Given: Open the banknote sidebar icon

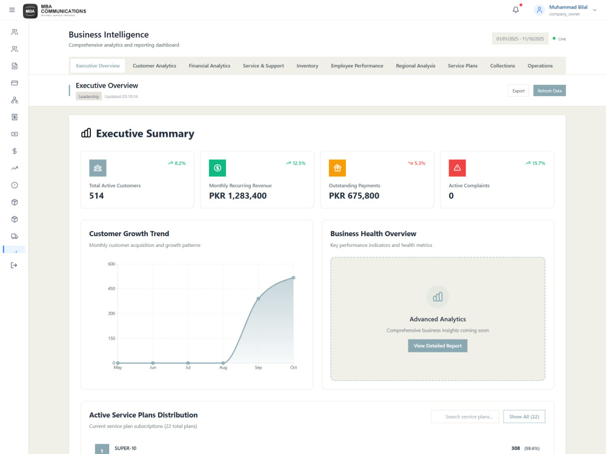Looking at the screenshot, I should (x=15, y=134).
